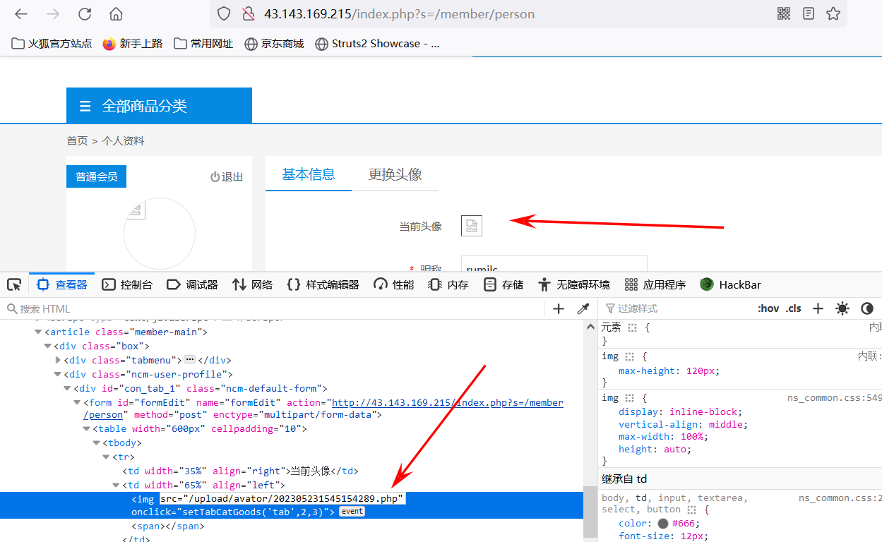The width and height of the screenshot is (882, 542).
Task: Toggle the .cls classes panel
Action: click(794, 308)
